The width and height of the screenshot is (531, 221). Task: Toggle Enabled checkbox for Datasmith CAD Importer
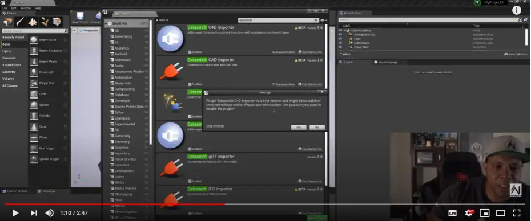pyautogui.click(x=190, y=84)
